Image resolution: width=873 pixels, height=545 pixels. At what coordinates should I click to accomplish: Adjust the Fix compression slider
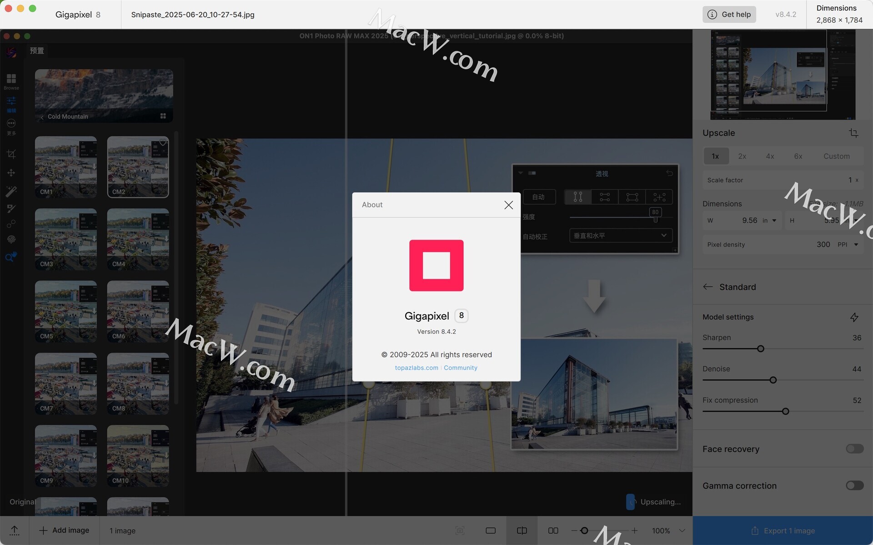pos(785,411)
